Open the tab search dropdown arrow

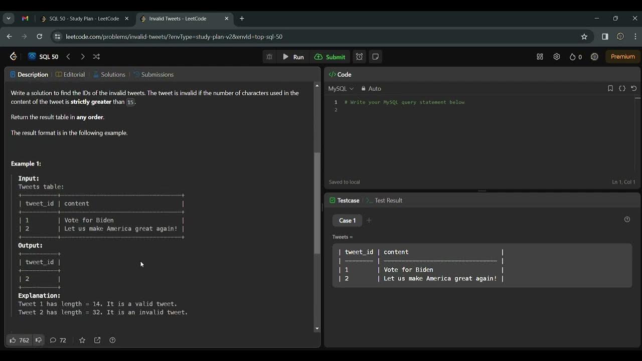(8, 19)
